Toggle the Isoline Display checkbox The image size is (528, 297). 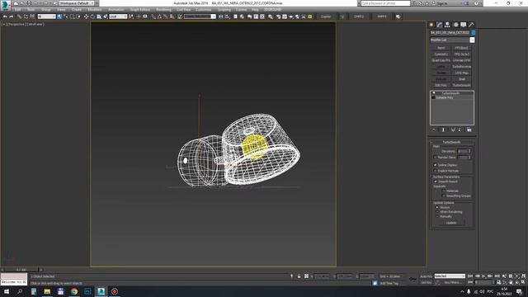pyautogui.click(x=435, y=165)
